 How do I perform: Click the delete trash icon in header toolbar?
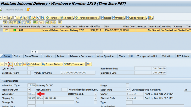point(30,18)
